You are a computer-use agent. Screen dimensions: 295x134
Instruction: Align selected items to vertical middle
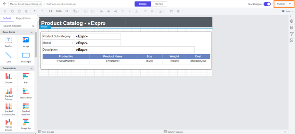pyautogui.click(x=129, y=11)
